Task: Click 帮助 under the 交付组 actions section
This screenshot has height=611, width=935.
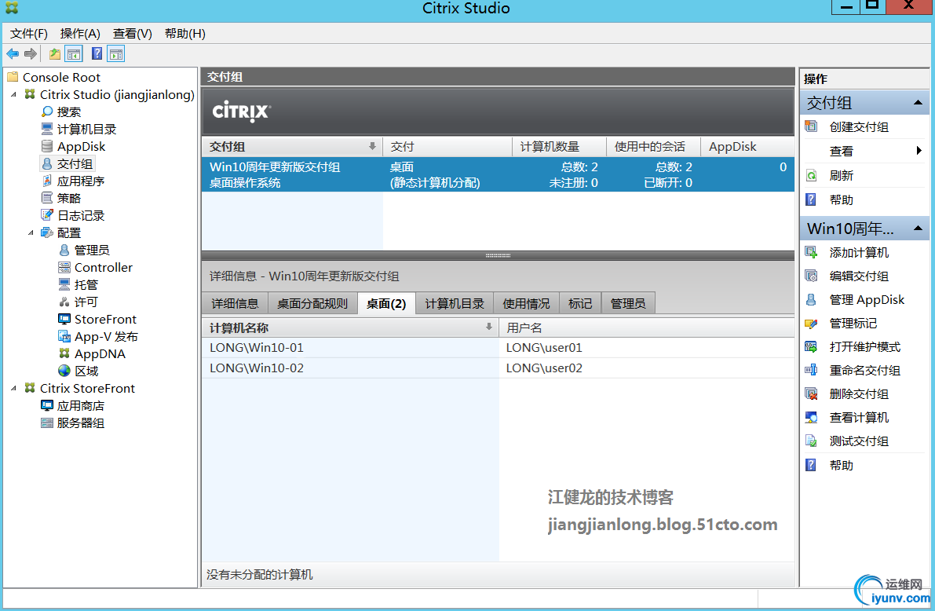Action: click(841, 200)
